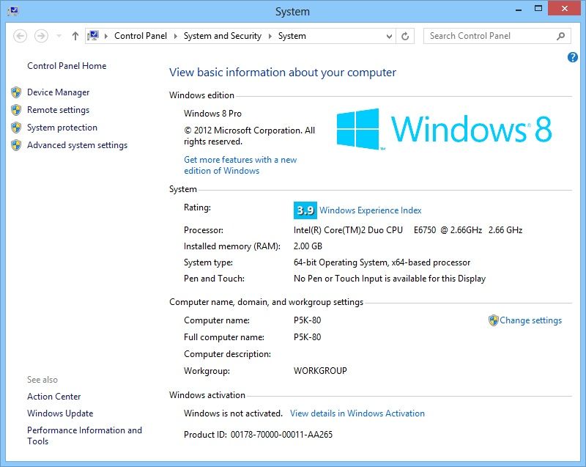Click 'Windows is not activated.' text
The height and width of the screenshot is (467, 586).
[x=233, y=413]
